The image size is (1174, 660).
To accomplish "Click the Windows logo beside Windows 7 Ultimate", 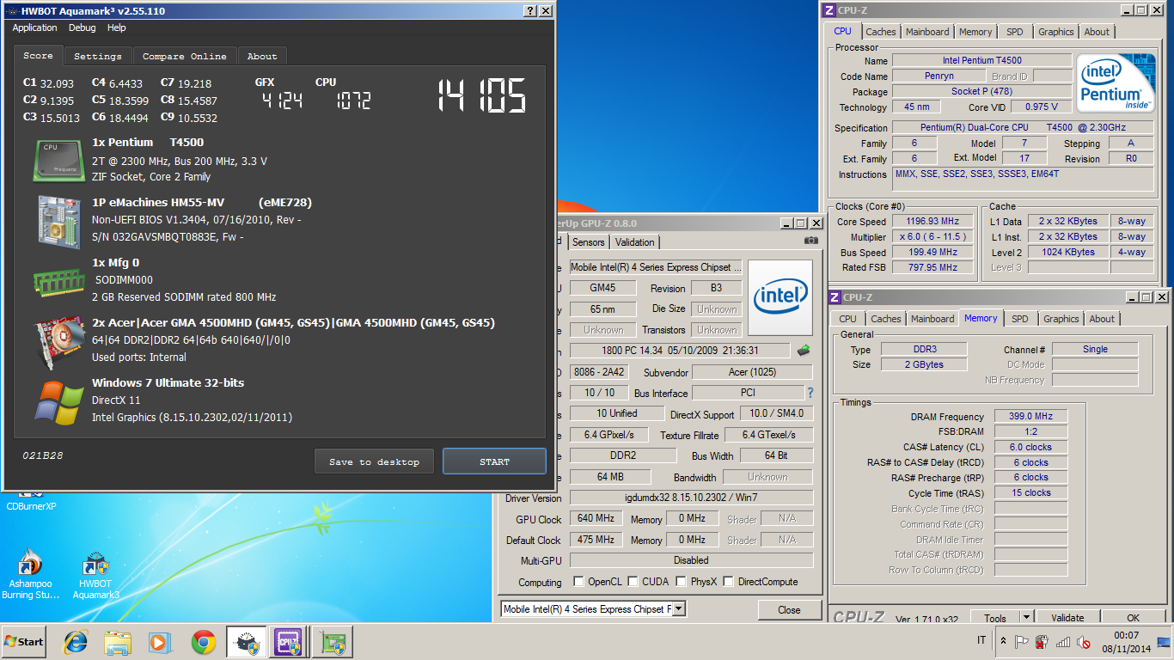I will 59,401.
